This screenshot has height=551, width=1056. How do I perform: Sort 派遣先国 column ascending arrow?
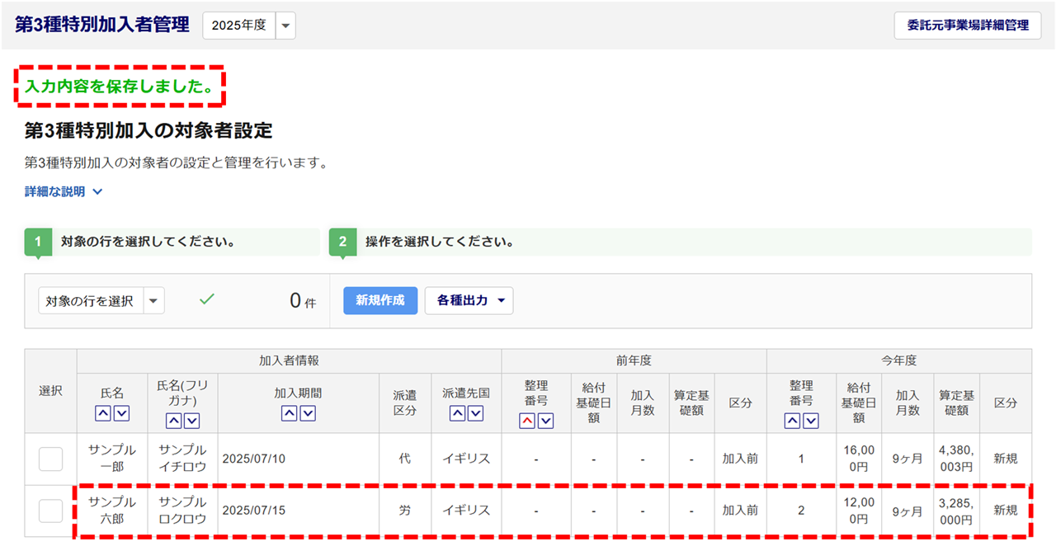coord(457,413)
